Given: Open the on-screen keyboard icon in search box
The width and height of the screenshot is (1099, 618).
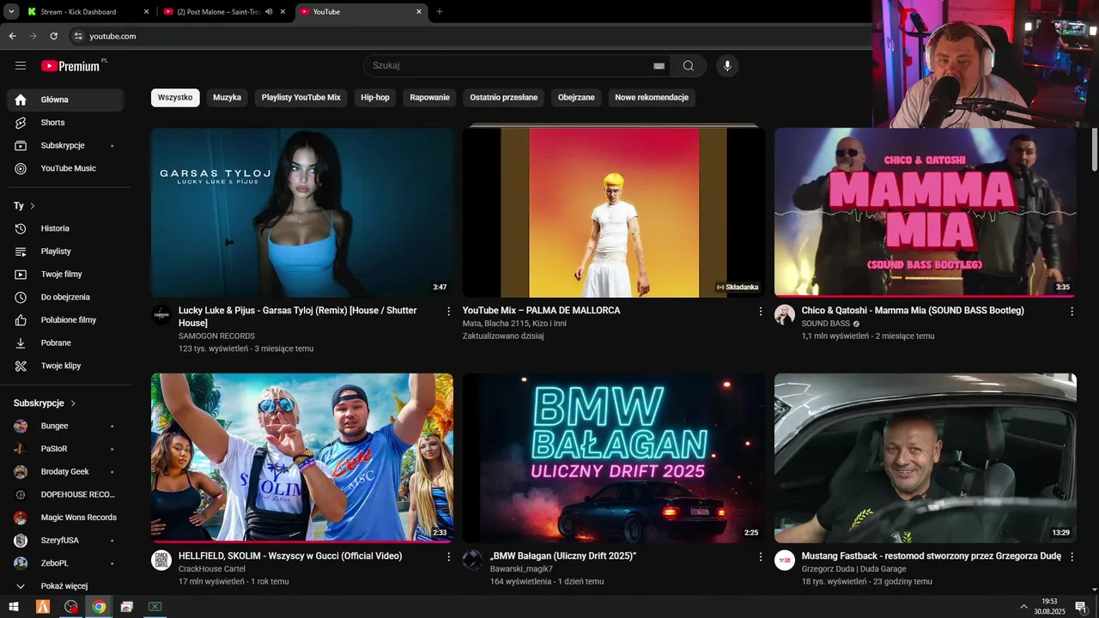Looking at the screenshot, I should [659, 66].
